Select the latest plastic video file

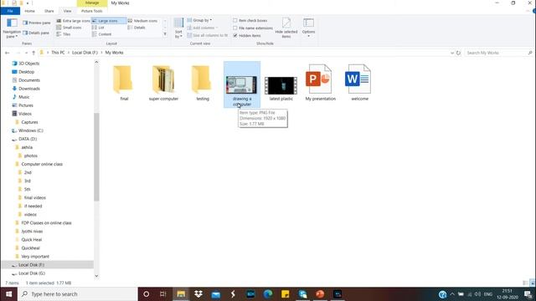pos(281,85)
